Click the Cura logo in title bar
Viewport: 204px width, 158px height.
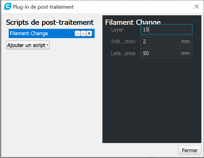coord(8,6)
